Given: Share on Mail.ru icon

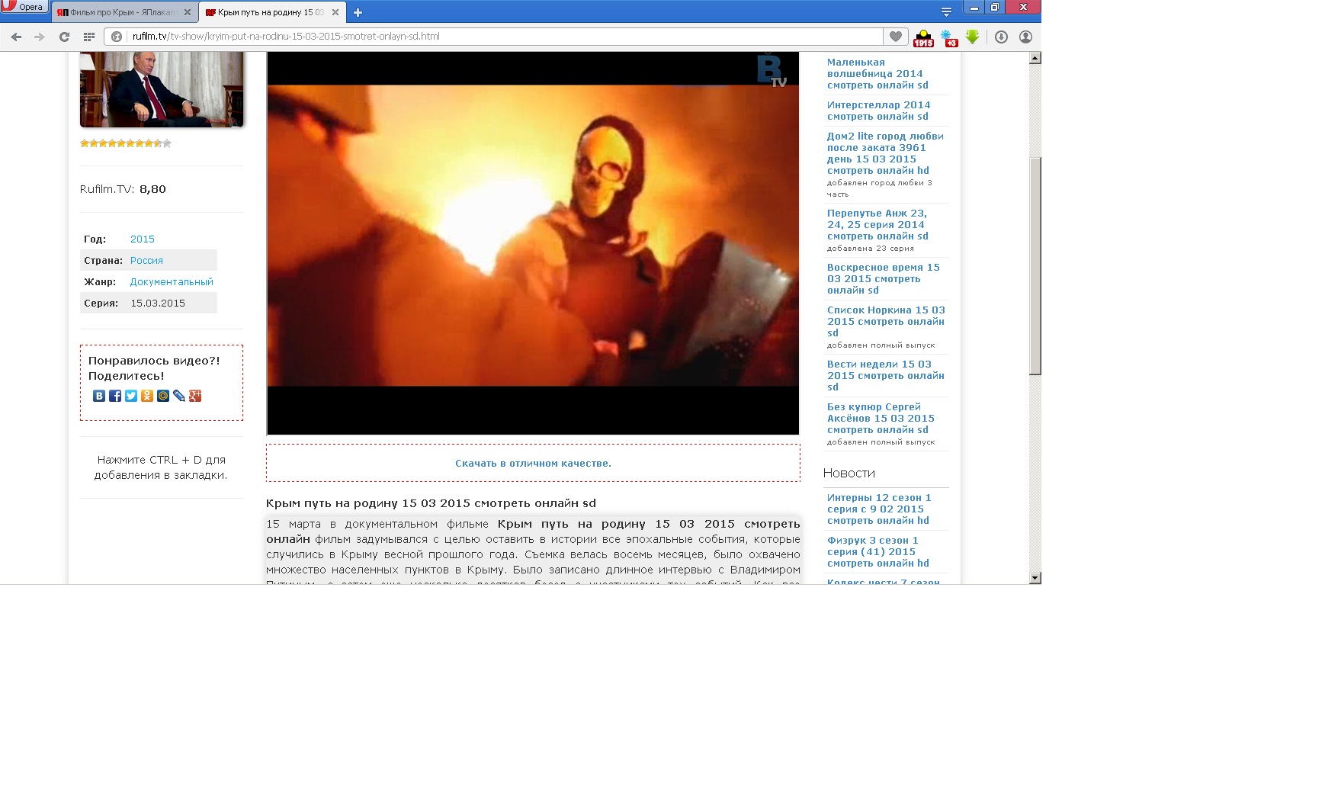Looking at the screenshot, I should coord(163,396).
